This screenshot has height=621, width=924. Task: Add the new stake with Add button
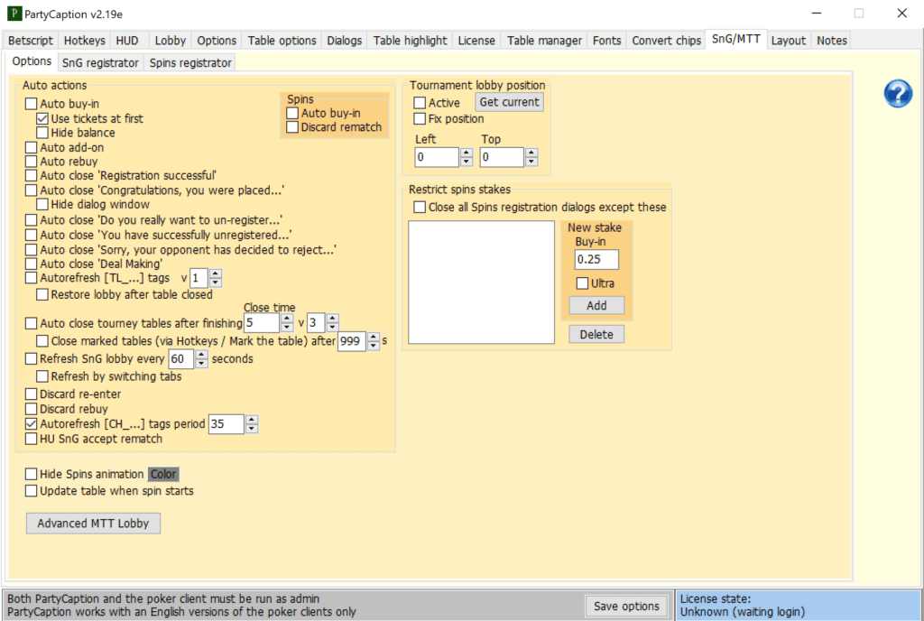click(596, 305)
